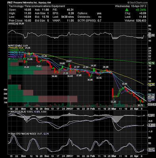Click the Technology / Telecommunications Equipment sector text
The width and height of the screenshot is (156, 158).
[x=37, y=6]
